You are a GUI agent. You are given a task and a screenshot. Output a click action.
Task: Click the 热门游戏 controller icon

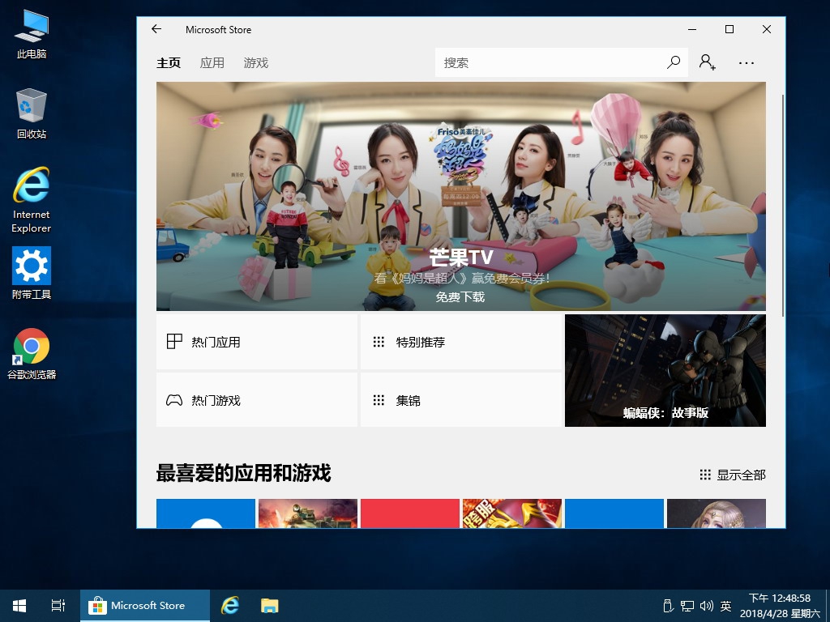pos(174,400)
